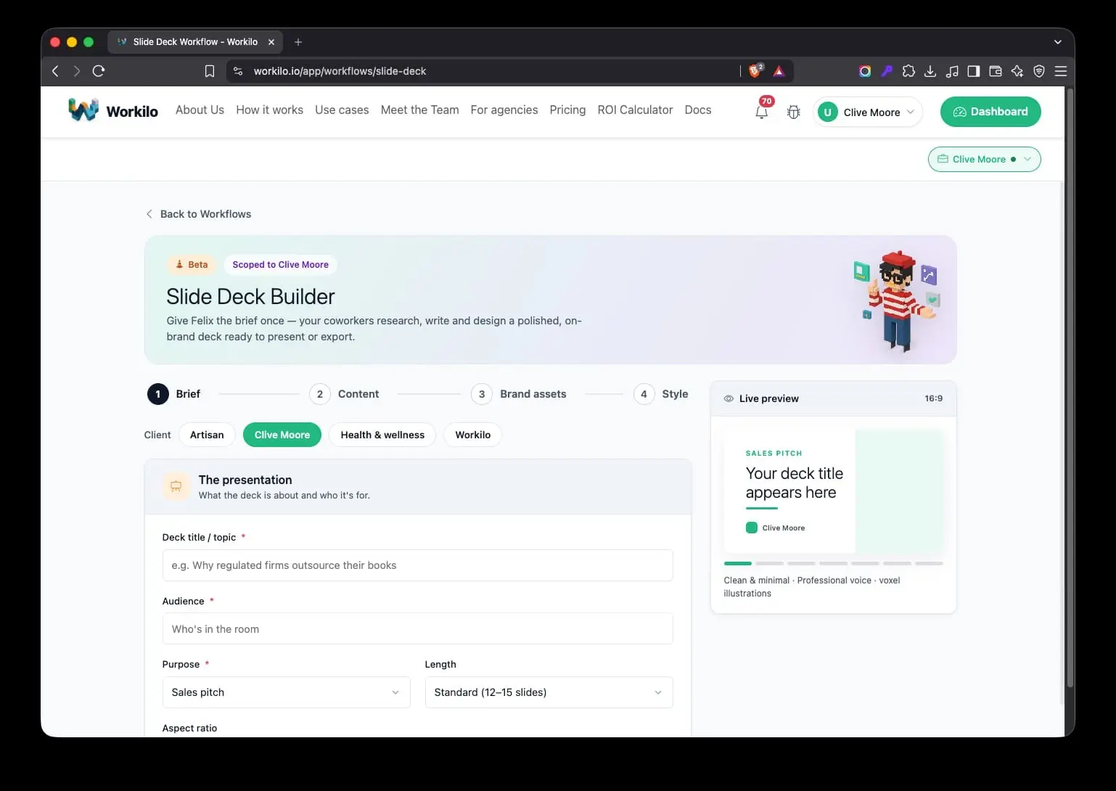Screen dimensions: 1116x791
Task: Close the Slide Deck Workflow tab
Action: pos(271,42)
